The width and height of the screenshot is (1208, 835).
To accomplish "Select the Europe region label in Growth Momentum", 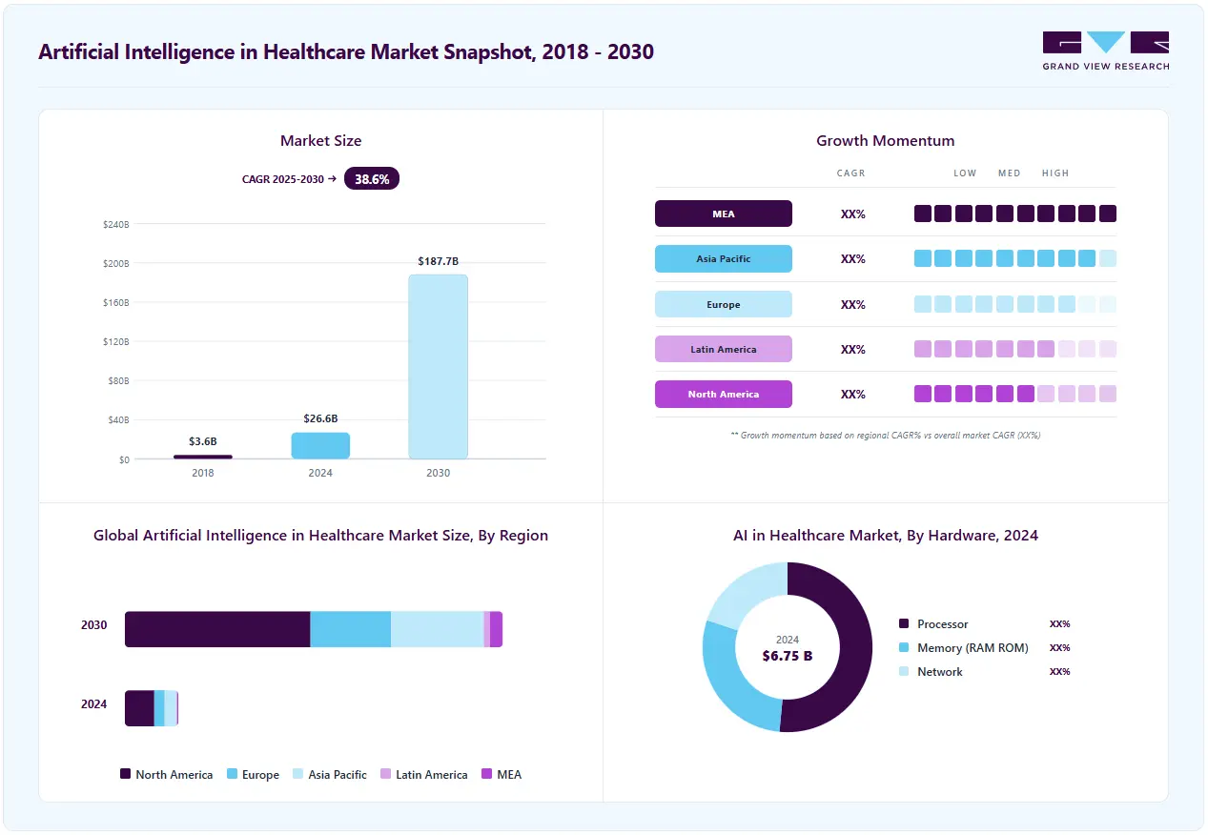I will [724, 304].
